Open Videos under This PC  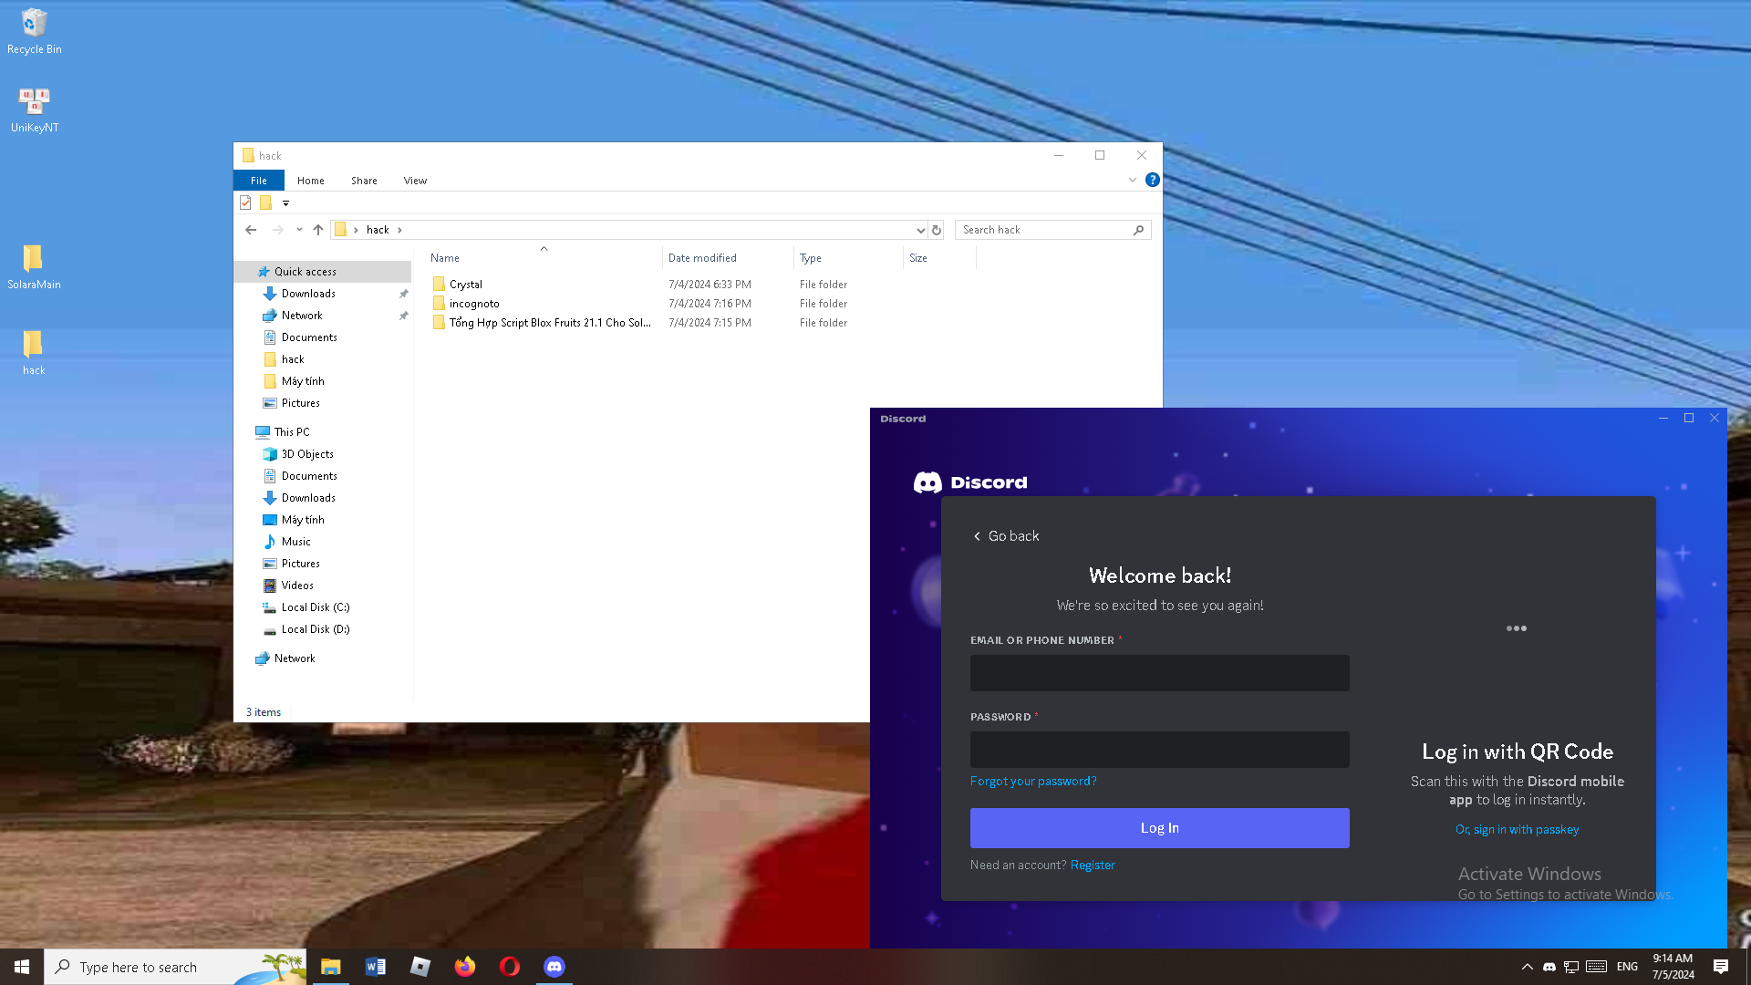[x=297, y=586]
